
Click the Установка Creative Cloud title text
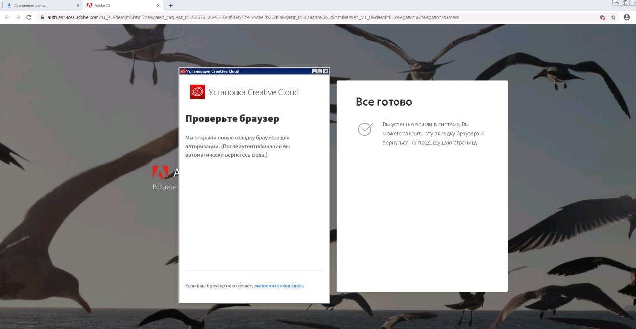pos(253,92)
